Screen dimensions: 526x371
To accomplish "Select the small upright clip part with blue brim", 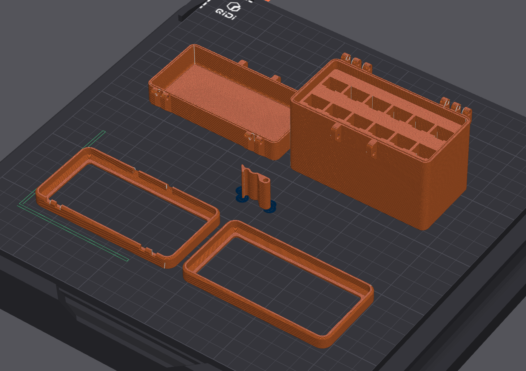I will 256,189.
